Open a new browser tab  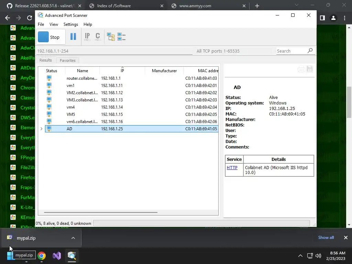coord(257,6)
